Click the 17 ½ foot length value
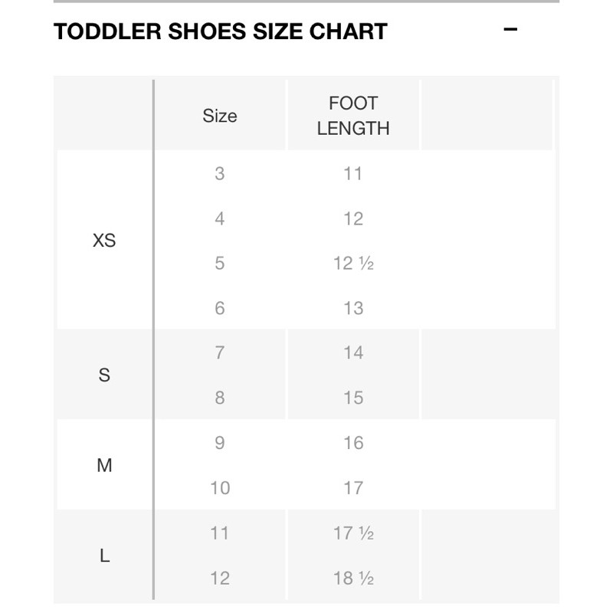613x613 pixels. click(353, 533)
